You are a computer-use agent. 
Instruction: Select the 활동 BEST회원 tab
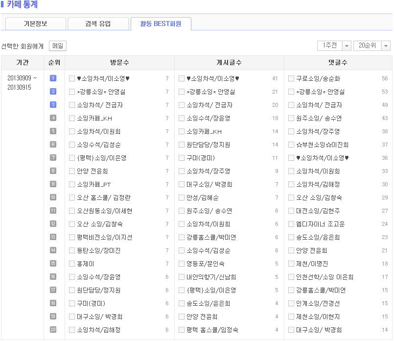(161, 24)
